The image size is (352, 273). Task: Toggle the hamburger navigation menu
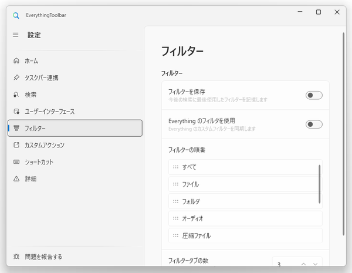pyautogui.click(x=15, y=35)
